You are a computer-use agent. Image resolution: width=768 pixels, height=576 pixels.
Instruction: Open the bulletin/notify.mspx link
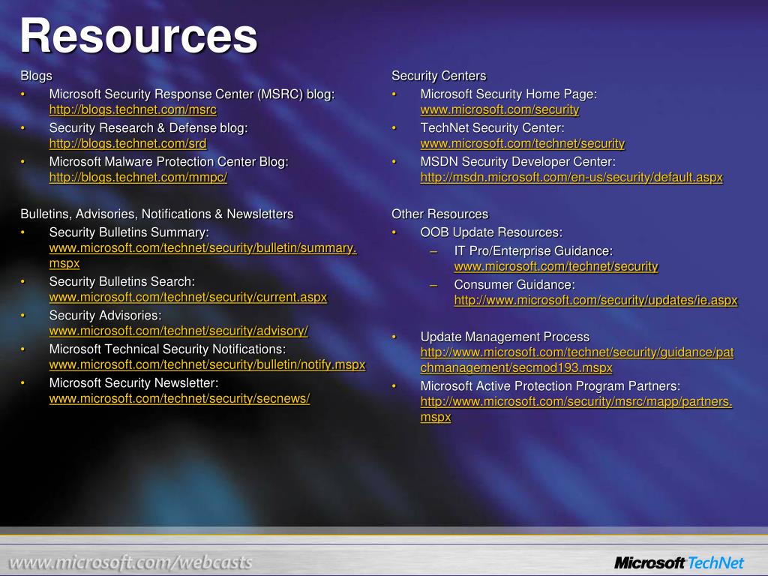coord(207,365)
